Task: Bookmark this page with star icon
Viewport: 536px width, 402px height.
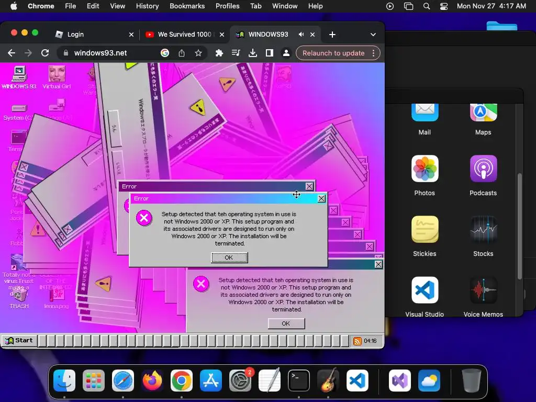Action: [198, 53]
